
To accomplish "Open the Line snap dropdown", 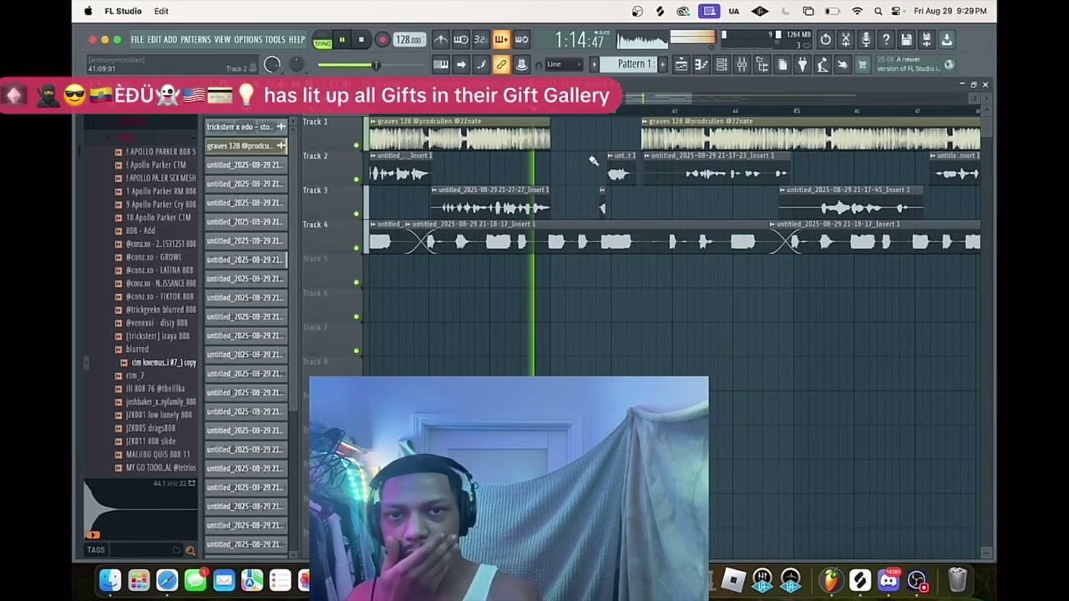I will pos(565,64).
